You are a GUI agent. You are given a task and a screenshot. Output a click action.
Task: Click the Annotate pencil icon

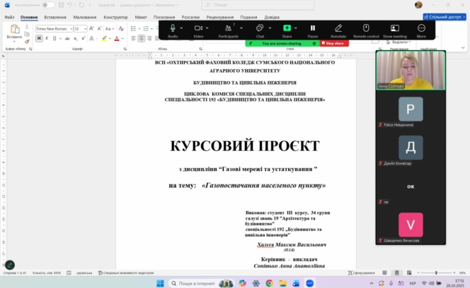(338, 28)
